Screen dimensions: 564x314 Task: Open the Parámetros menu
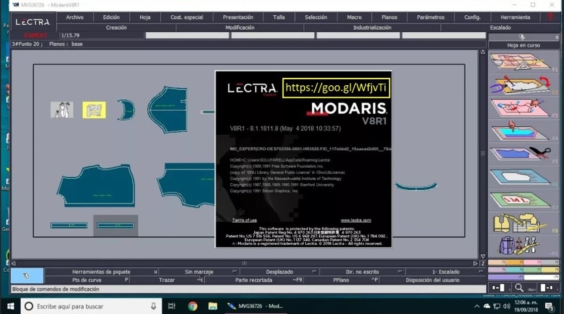430,17
